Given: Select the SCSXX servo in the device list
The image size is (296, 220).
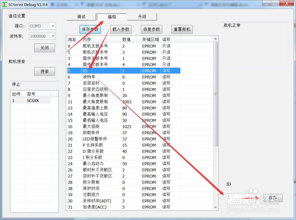Looking at the screenshot, I should click(33, 101).
